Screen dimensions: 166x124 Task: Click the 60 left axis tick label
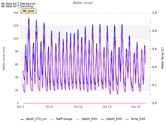tap(17, 64)
